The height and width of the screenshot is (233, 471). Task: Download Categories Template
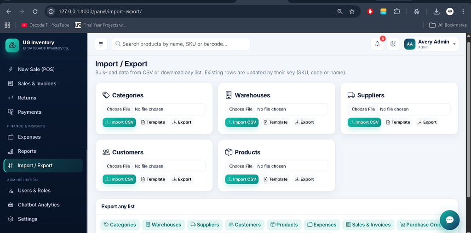[153, 122]
